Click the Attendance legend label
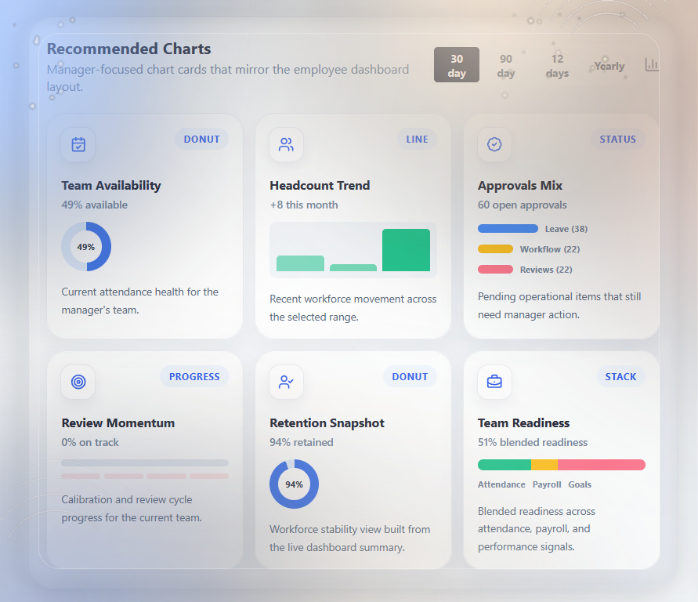Viewport: 698px width, 602px height. point(501,484)
